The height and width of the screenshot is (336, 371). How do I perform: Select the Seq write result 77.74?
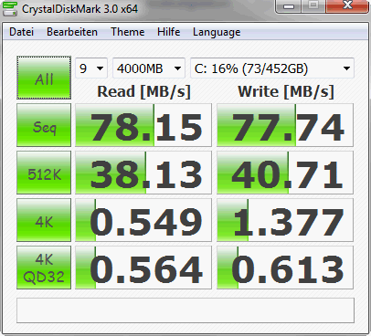point(285,125)
